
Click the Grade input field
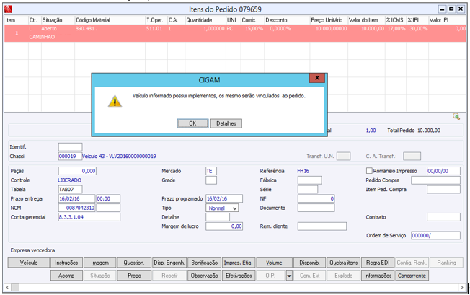[x=211, y=180]
